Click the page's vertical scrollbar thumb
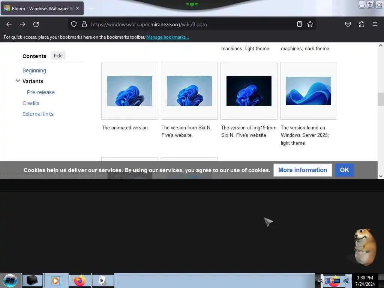This screenshot has height=288, width=384. tap(381, 99)
